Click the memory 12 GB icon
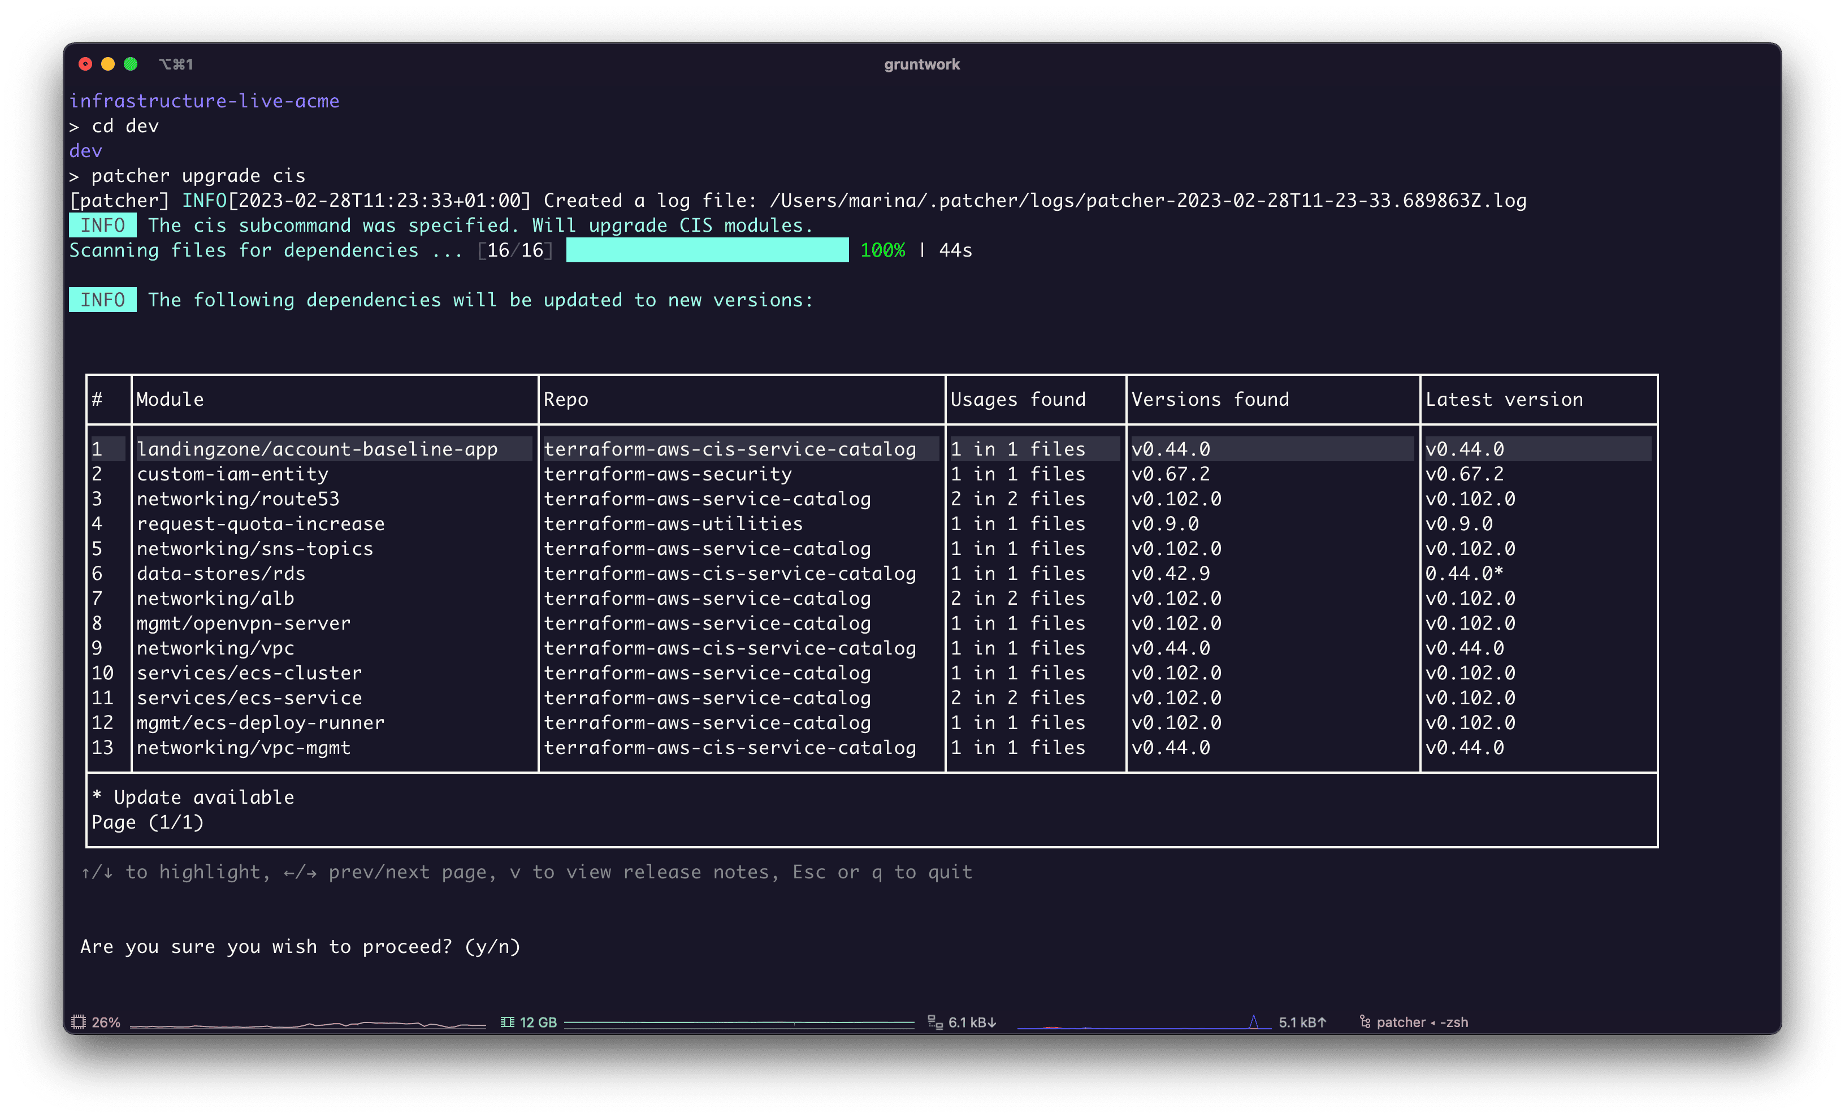Viewport: 1845px width, 1118px height. click(507, 1022)
